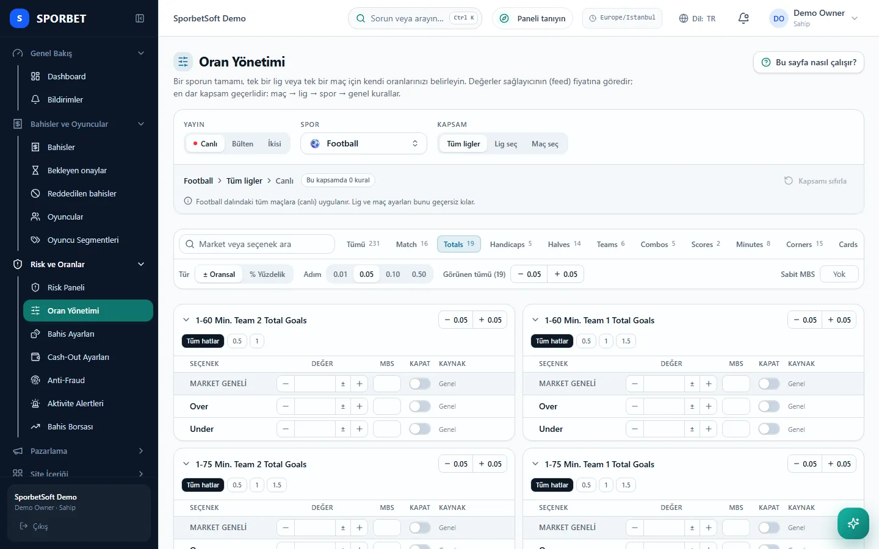Image resolution: width=879 pixels, height=549 pixels.
Task: Select Bülten broadcast option
Action: click(242, 144)
